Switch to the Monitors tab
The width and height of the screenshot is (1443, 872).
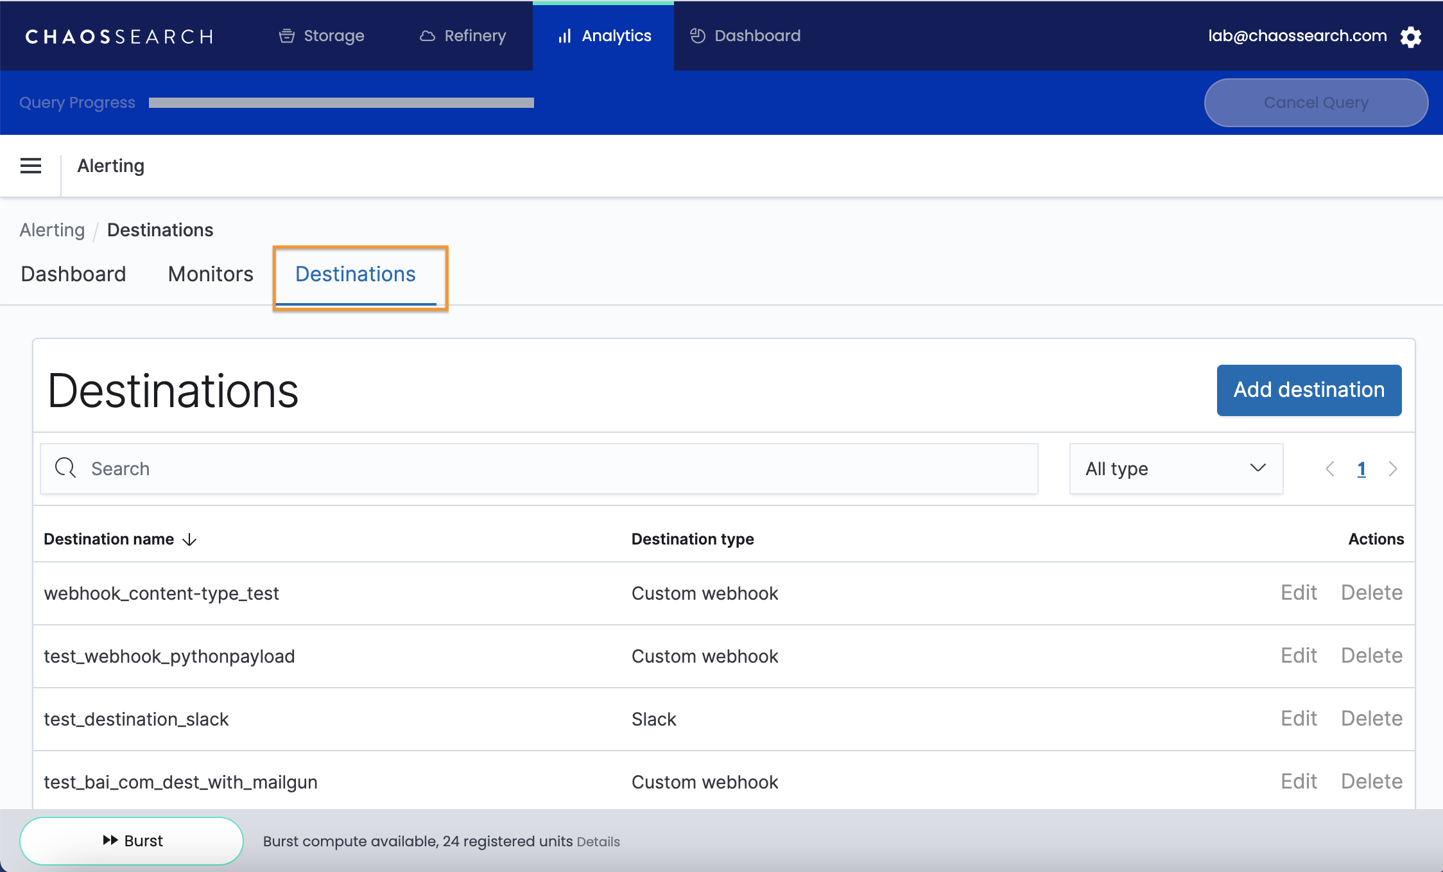(x=211, y=274)
